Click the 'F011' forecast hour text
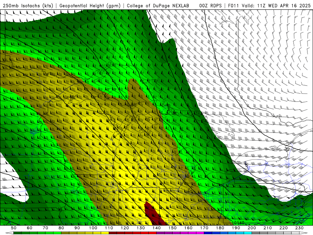Screen dimensions: 313x235 click(x=234, y=5)
